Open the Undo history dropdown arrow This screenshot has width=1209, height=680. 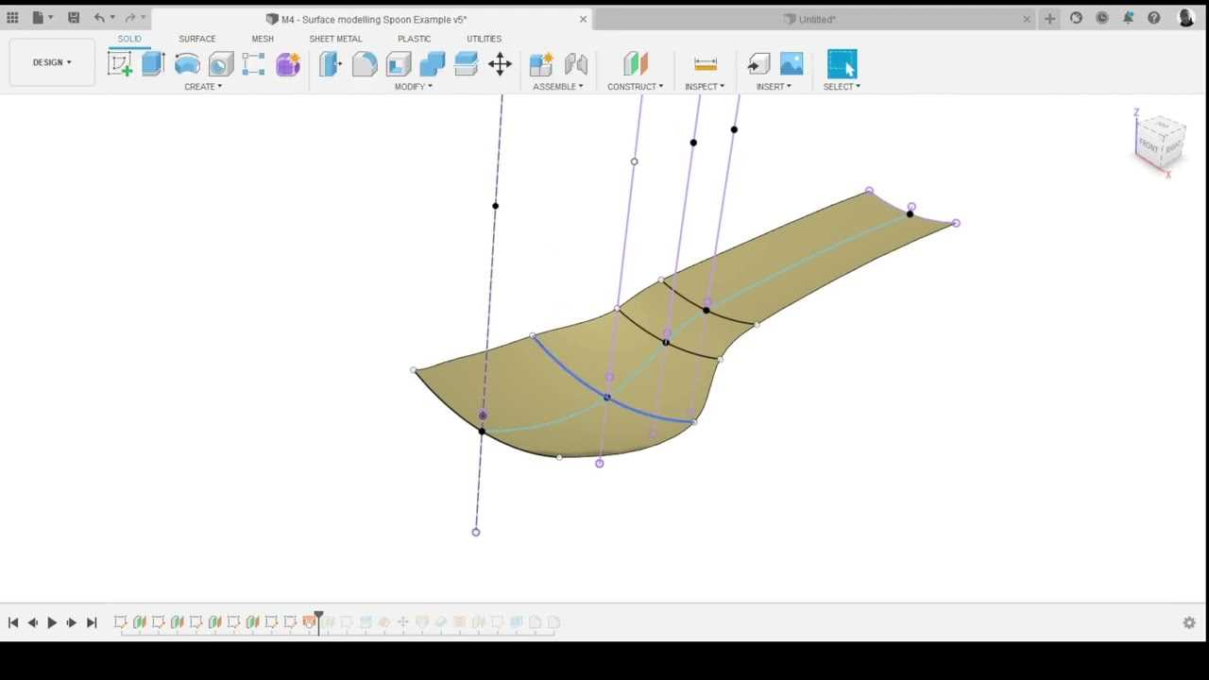coord(112,18)
